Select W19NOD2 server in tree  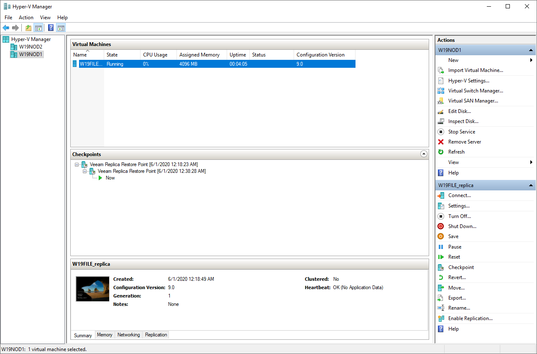(x=31, y=47)
